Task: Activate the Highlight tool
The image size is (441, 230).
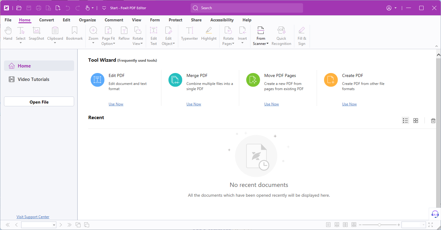Action: [x=209, y=34]
